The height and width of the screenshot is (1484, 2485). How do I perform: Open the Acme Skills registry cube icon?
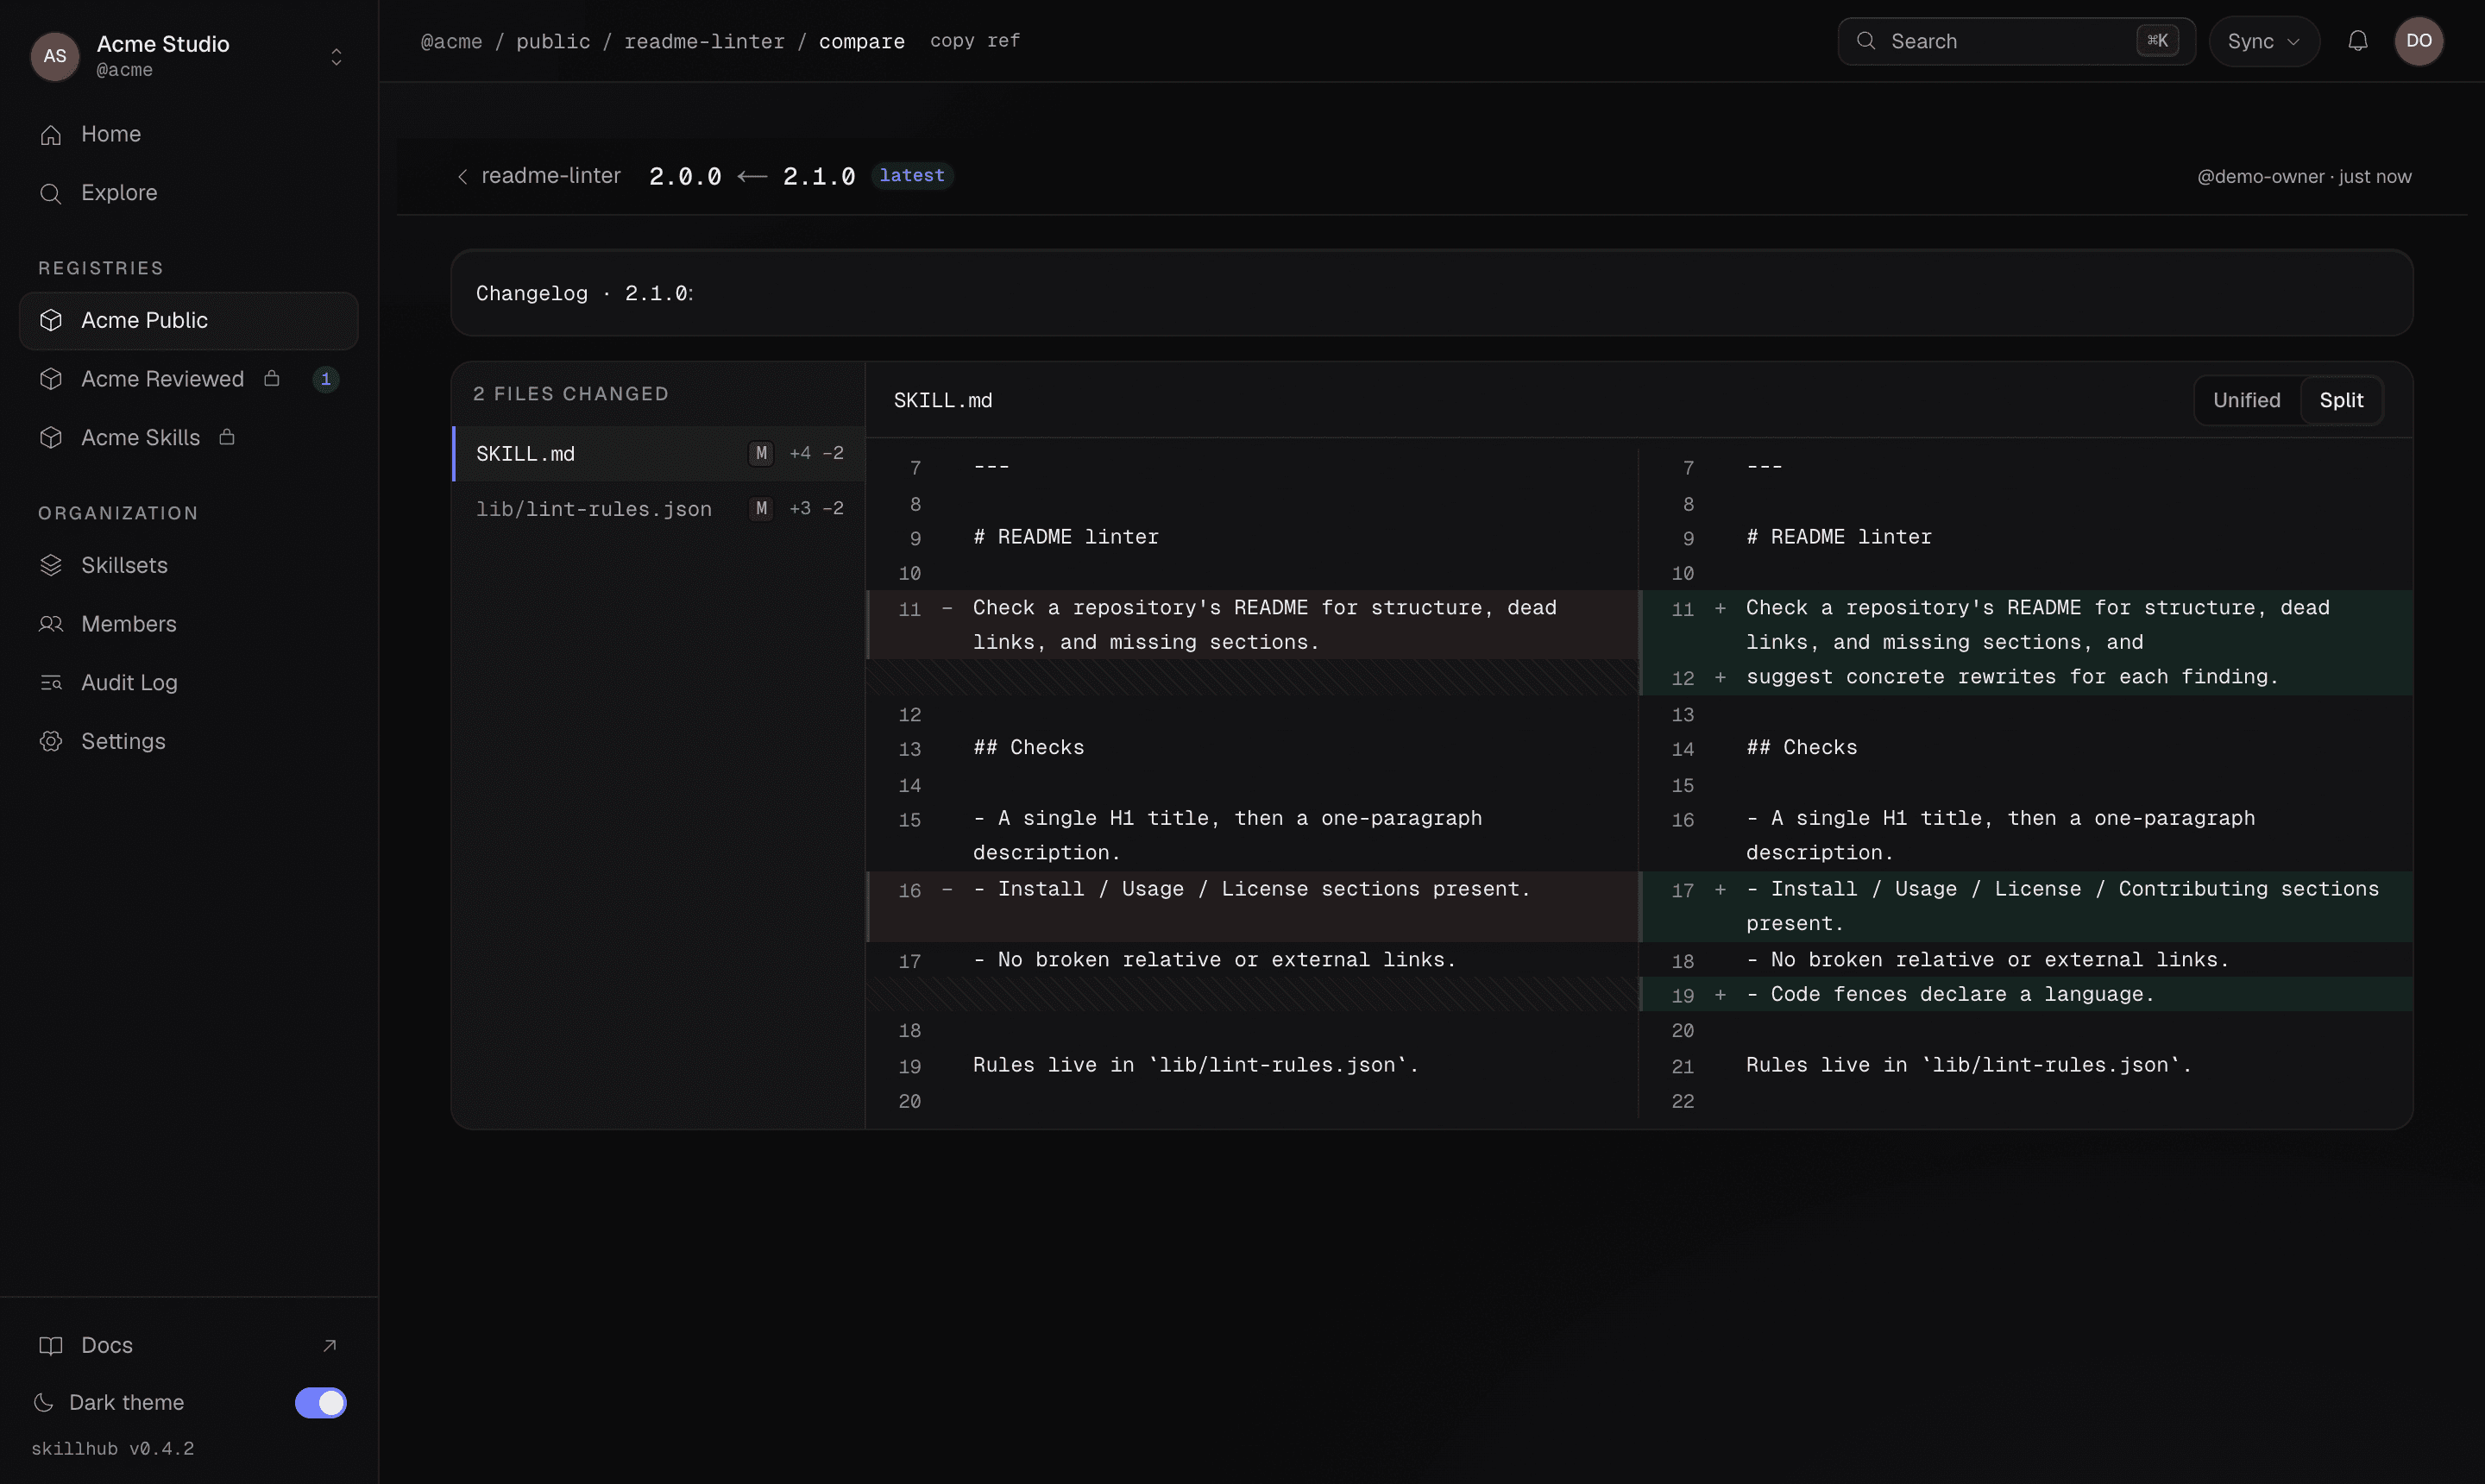[x=50, y=438]
